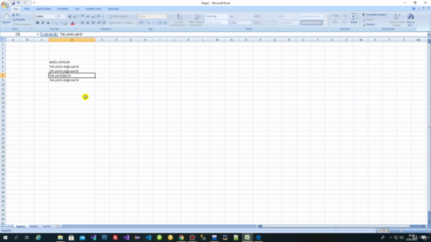Align cell text to the left
Screen dimensions: 431x242
point(82,23)
